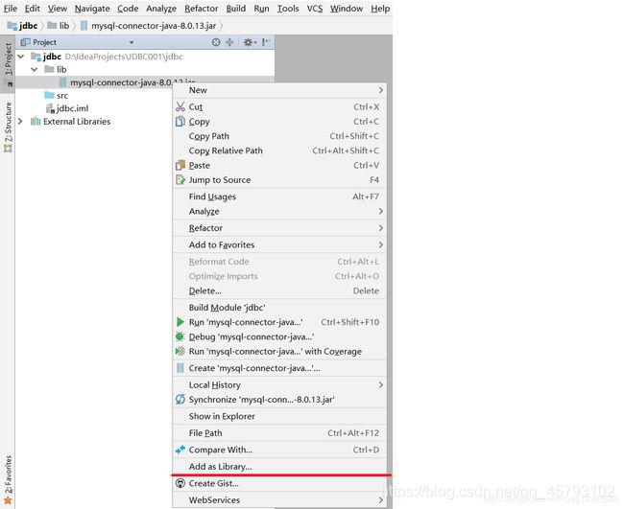Click scroll from source target icon
This screenshot has height=509, width=624.
click(x=216, y=42)
